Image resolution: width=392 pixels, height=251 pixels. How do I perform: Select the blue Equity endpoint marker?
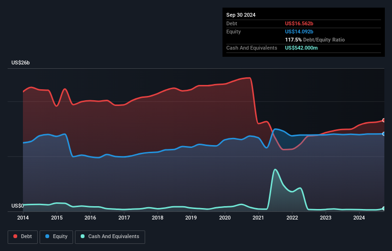coord(384,134)
